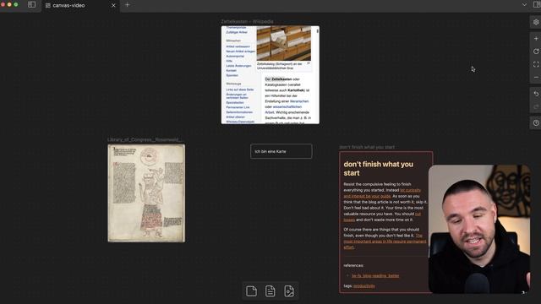Image resolution: width=541 pixels, height=304 pixels.
Task: Open the 'productivity' tag link
Action: [x=364, y=286]
